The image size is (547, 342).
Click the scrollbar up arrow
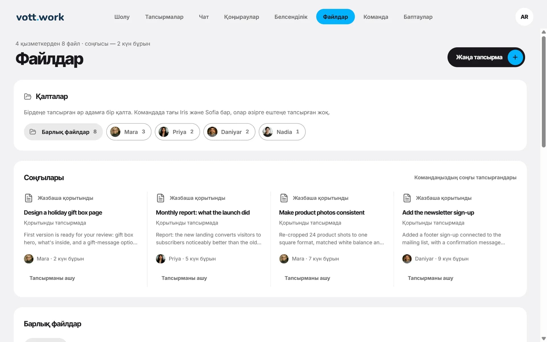[544, 32]
